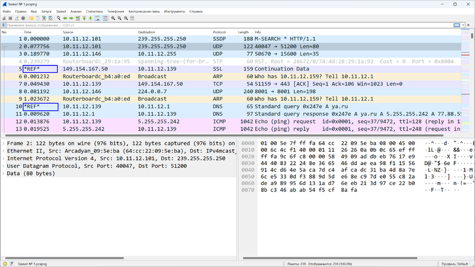Open display filter history dropdown
This screenshot has width=475, height=267.
463,25
